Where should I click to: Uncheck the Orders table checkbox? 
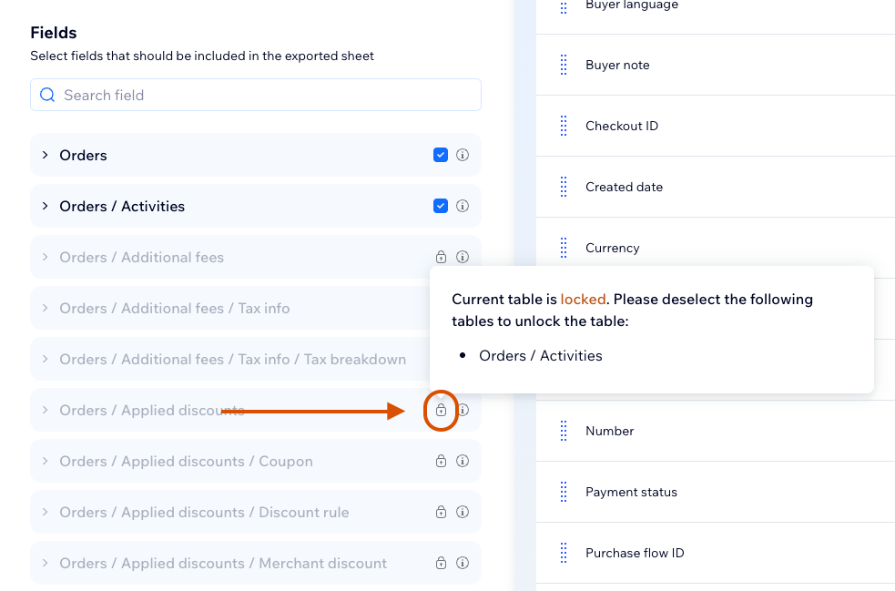point(440,155)
